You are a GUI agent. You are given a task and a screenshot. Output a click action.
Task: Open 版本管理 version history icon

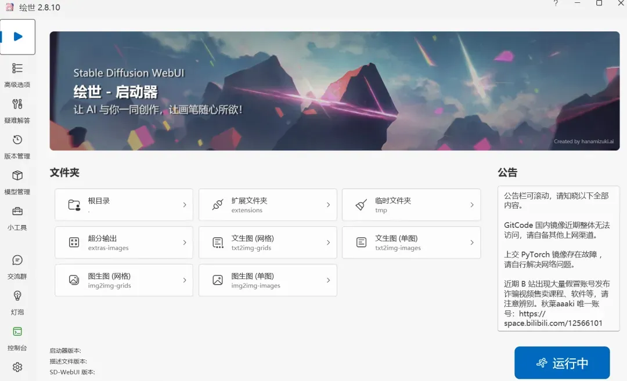point(17,140)
